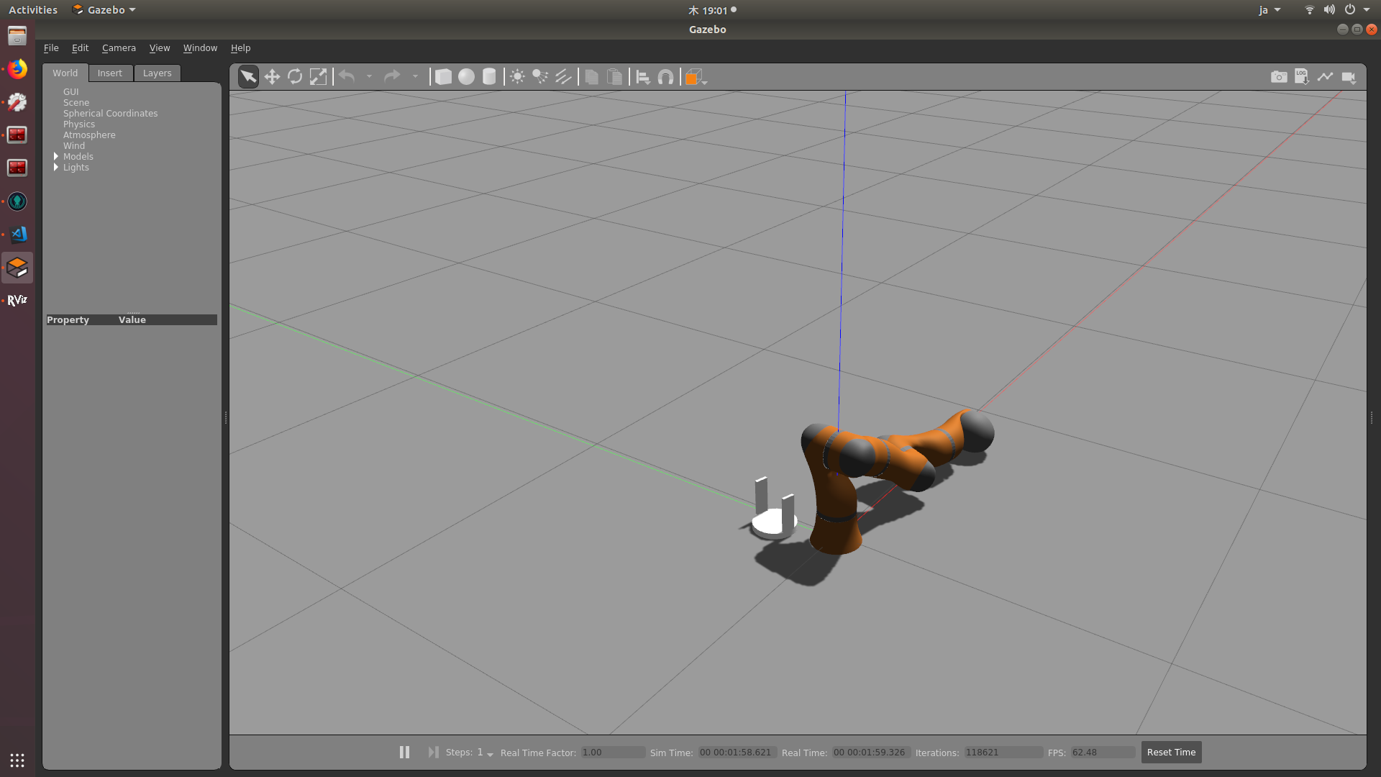The height and width of the screenshot is (777, 1381).
Task: Open the Gazebo application menu in top bar
Action: pos(104,10)
